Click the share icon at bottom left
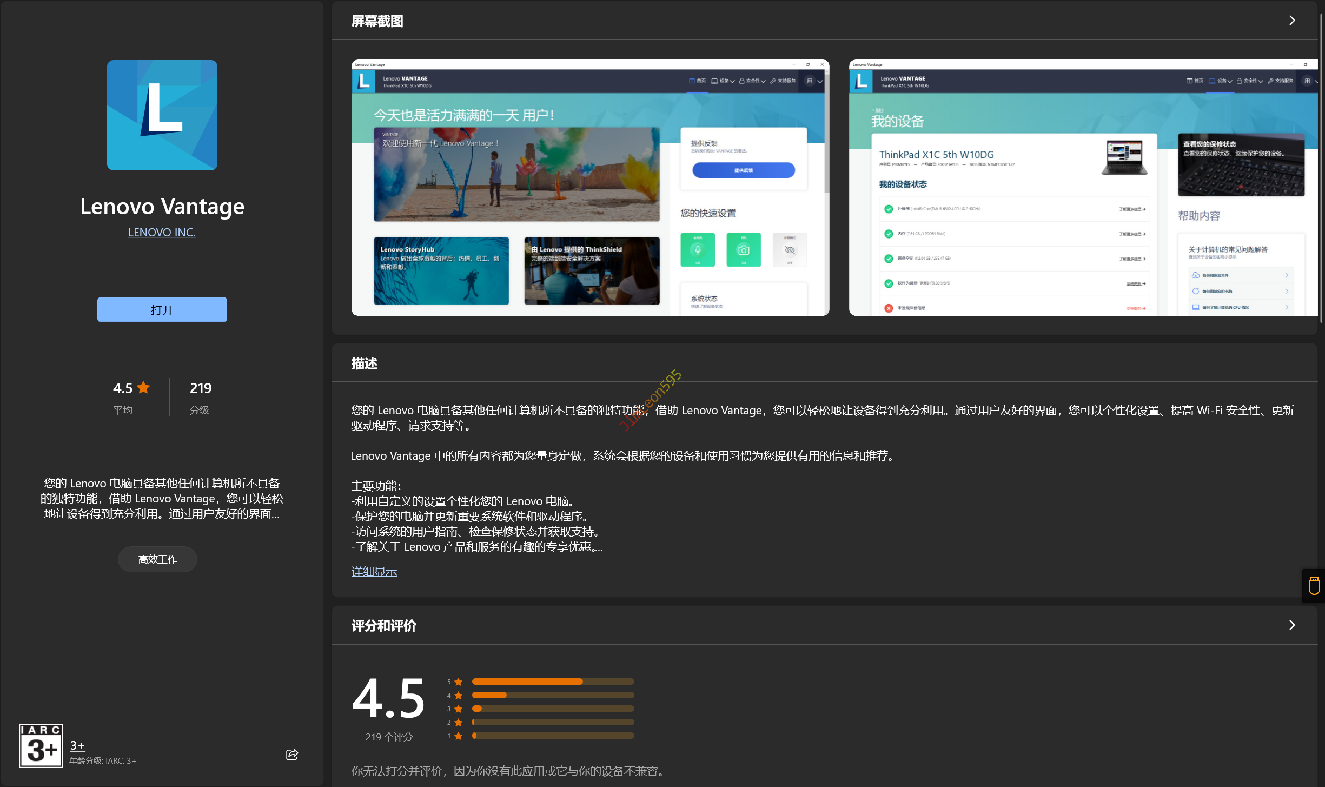 coord(292,754)
